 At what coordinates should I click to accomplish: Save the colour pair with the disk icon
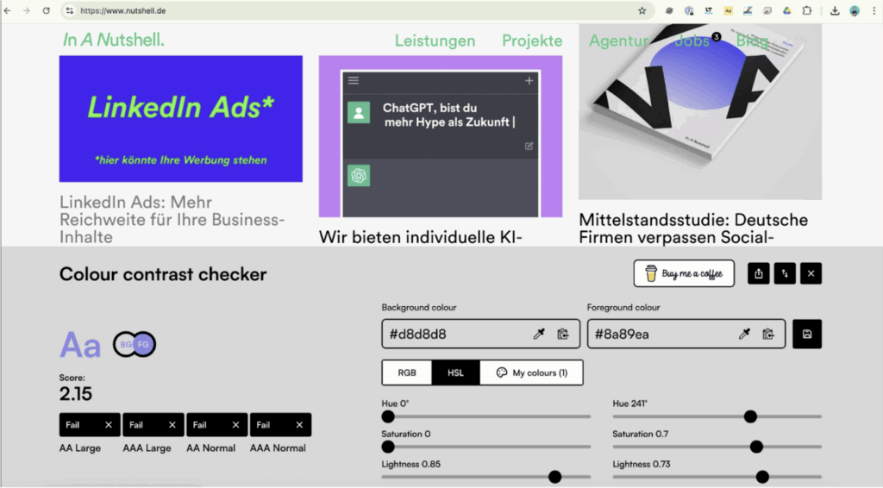coord(807,334)
